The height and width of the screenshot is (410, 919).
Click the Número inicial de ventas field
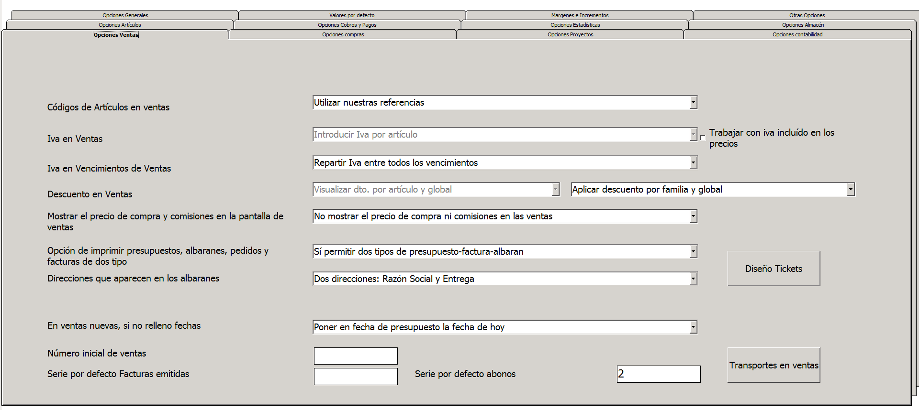pyautogui.click(x=356, y=356)
